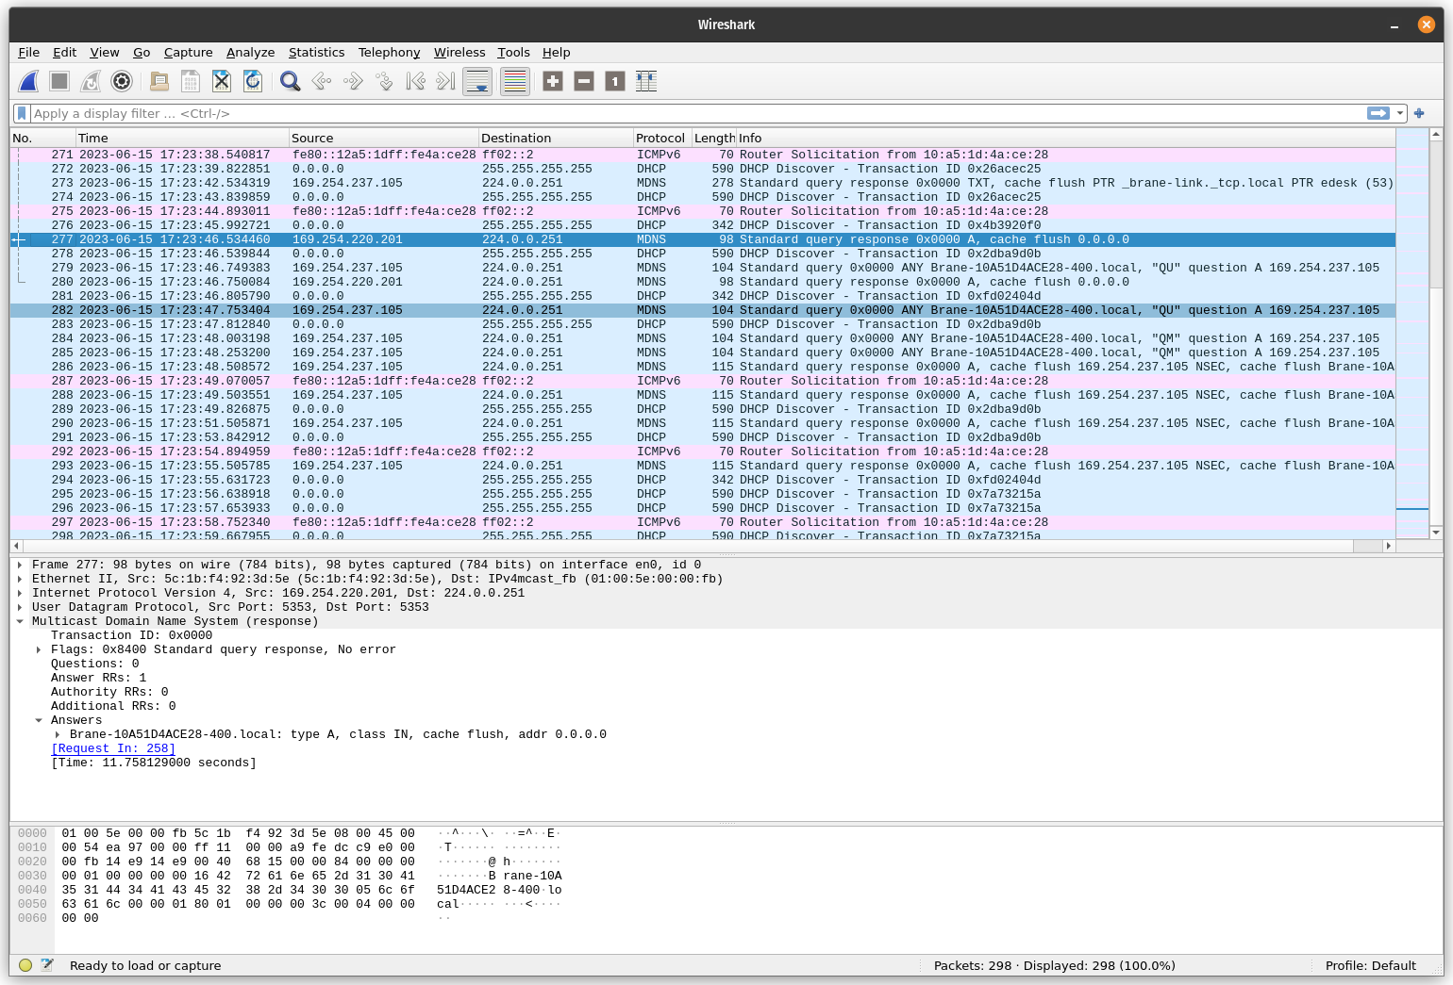The height and width of the screenshot is (985, 1453).
Task: Start capture with the shark fin icon
Action: [28, 82]
